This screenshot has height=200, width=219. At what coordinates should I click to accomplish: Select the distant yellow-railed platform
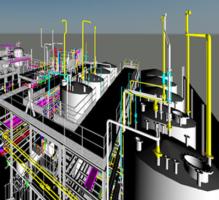point(131,64)
